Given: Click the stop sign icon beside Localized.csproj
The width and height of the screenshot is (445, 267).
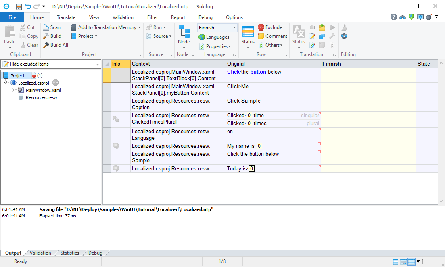Looking at the screenshot, I should tap(56, 83).
